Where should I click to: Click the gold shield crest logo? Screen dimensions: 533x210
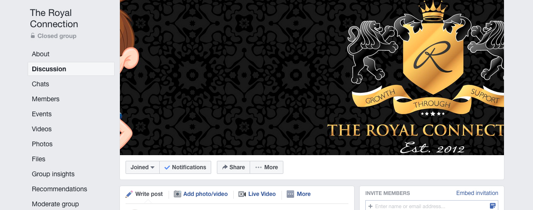[433, 56]
